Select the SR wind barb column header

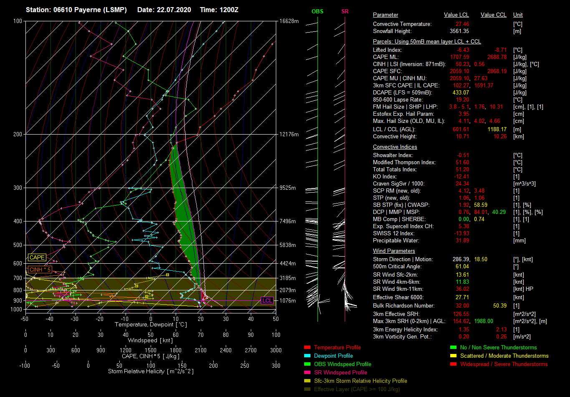345,11
